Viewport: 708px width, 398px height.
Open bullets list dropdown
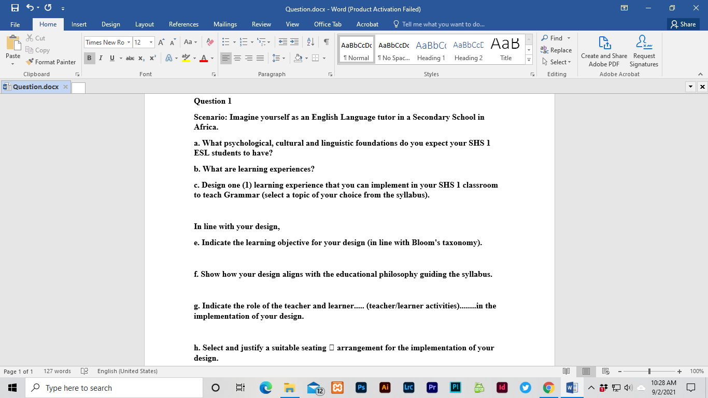pyautogui.click(x=233, y=42)
